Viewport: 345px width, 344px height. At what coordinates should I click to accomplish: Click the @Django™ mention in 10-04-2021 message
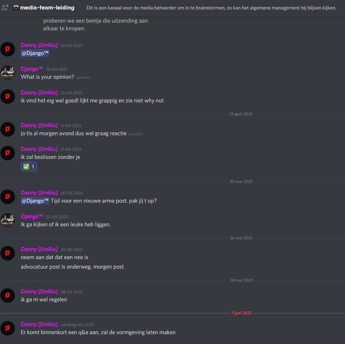click(x=35, y=53)
